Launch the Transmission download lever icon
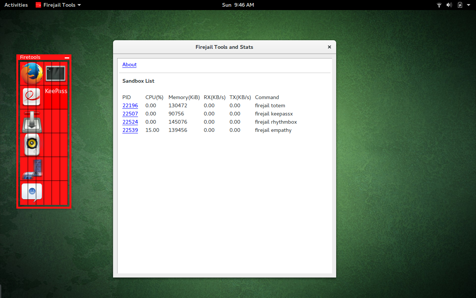Screen dimensions: 476x298 [x=32, y=121]
